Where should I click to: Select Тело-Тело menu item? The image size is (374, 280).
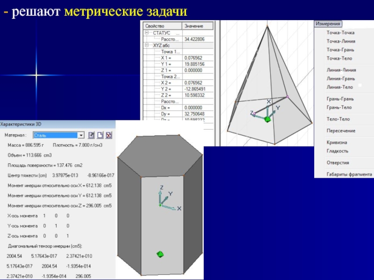click(338, 119)
